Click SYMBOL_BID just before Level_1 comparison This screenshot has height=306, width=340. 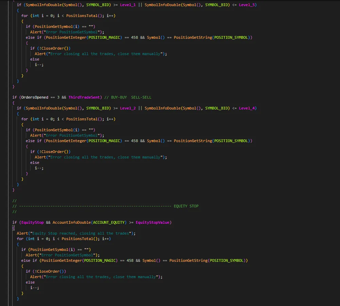[98, 5]
